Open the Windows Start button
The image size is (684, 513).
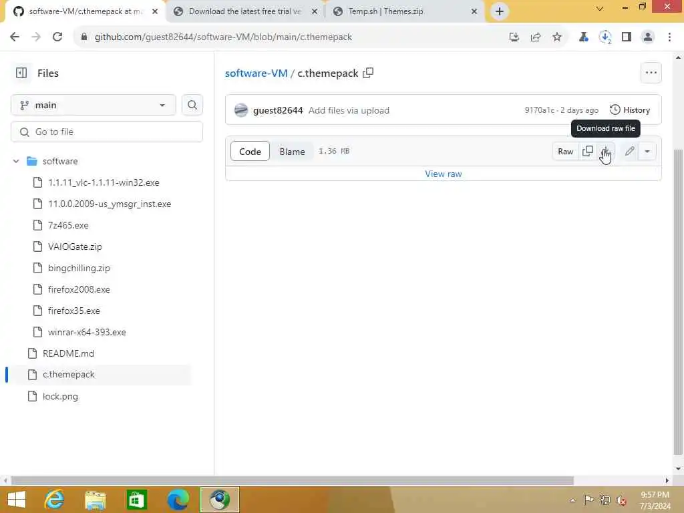[17, 500]
